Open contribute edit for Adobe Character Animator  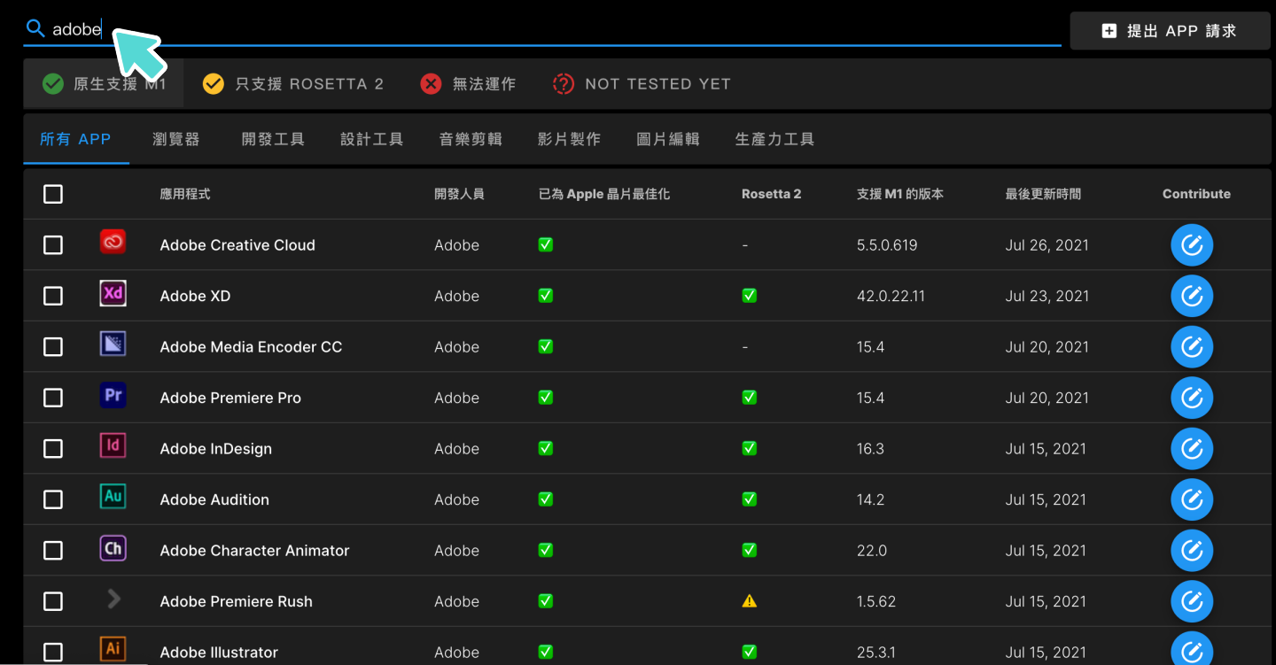[1192, 550]
